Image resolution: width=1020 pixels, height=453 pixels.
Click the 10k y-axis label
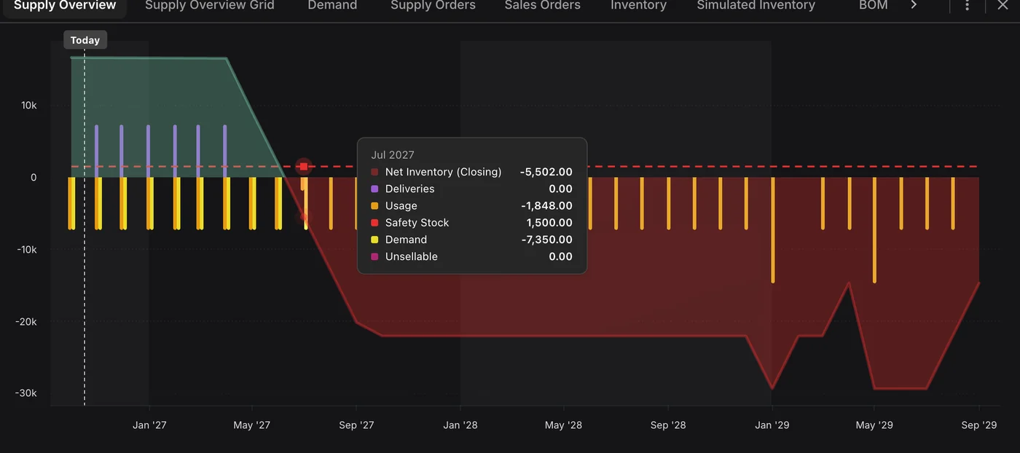pyautogui.click(x=28, y=106)
